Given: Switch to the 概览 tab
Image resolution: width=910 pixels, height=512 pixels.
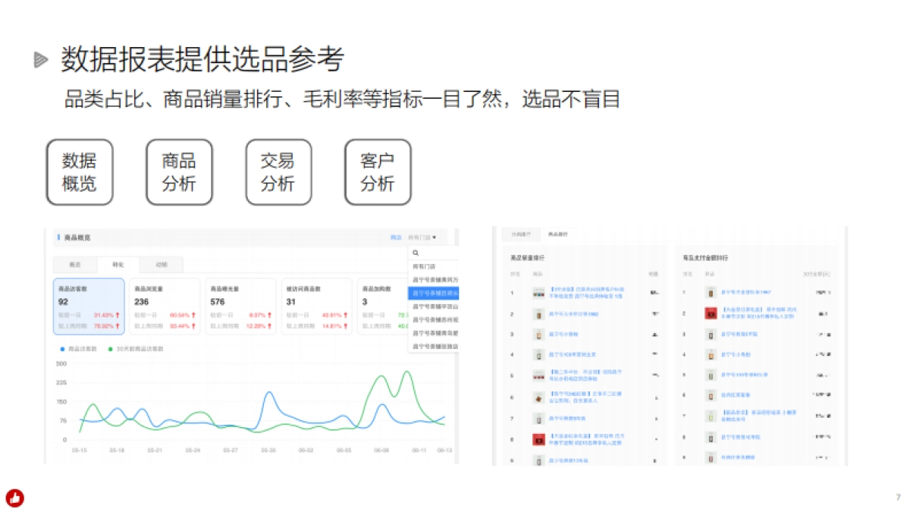Looking at the screenshot, I should [x=76, y=265].
